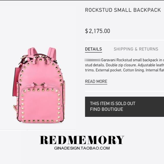Click the pink leather tag hanging off backpack
The height and width of the screenshot is (164, 164).
[x=15, y=81]
